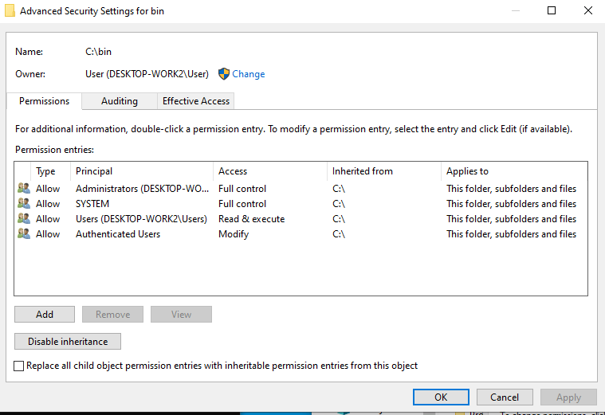Click the C:\bin name value
The image size is (605, 415).
point(98,52)
